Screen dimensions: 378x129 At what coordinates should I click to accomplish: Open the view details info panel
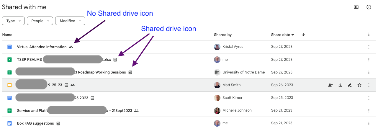pos(369,7)
